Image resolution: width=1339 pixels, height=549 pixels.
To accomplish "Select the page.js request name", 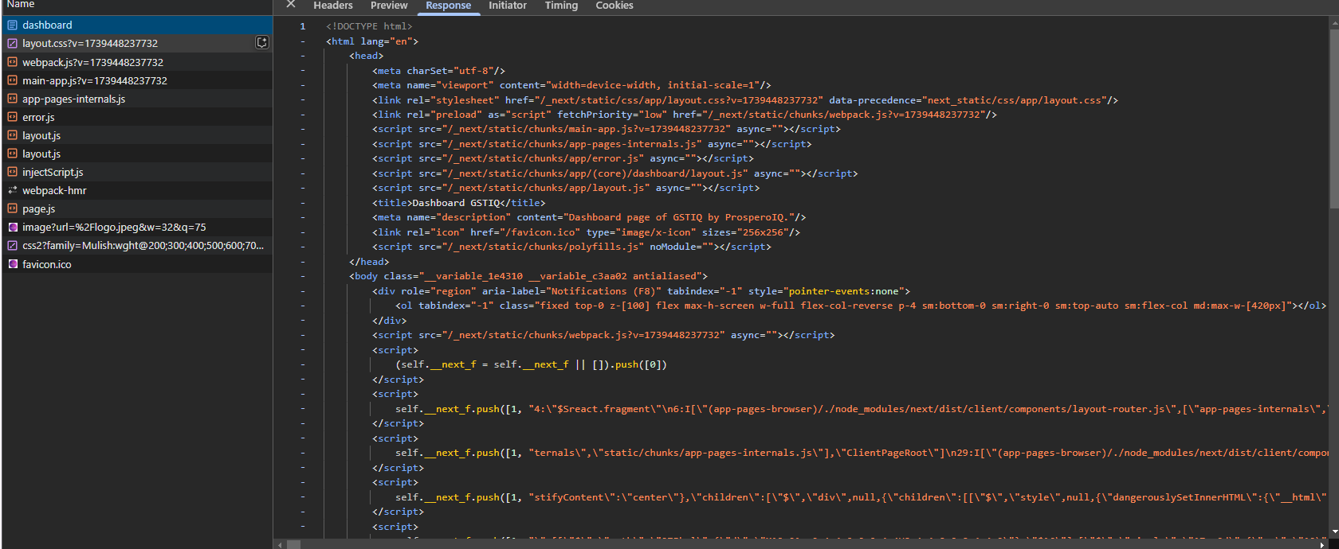I will (x=38, y=208).
